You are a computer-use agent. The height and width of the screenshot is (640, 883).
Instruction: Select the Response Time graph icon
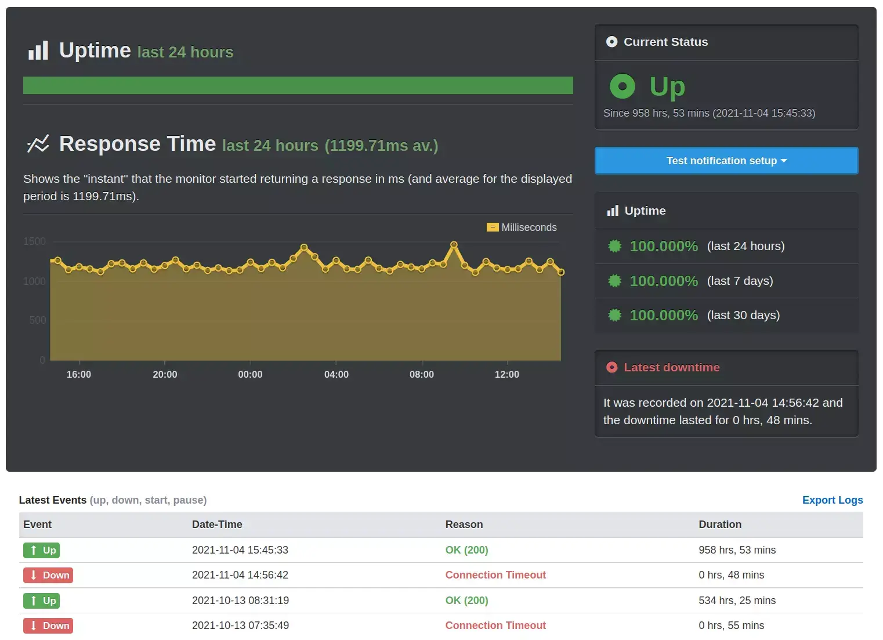click(38, 144)
